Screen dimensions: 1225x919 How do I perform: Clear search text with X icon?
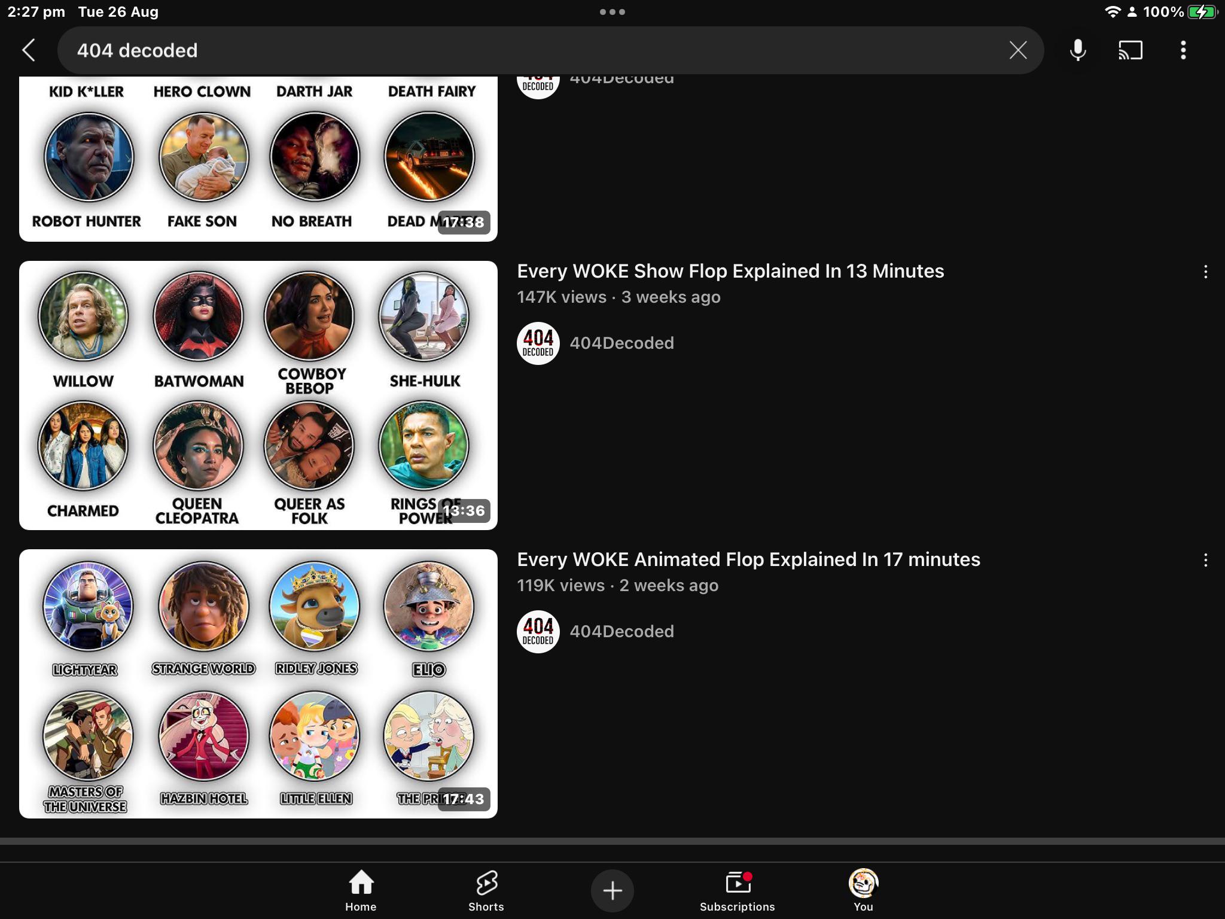tap(1017, 50)
